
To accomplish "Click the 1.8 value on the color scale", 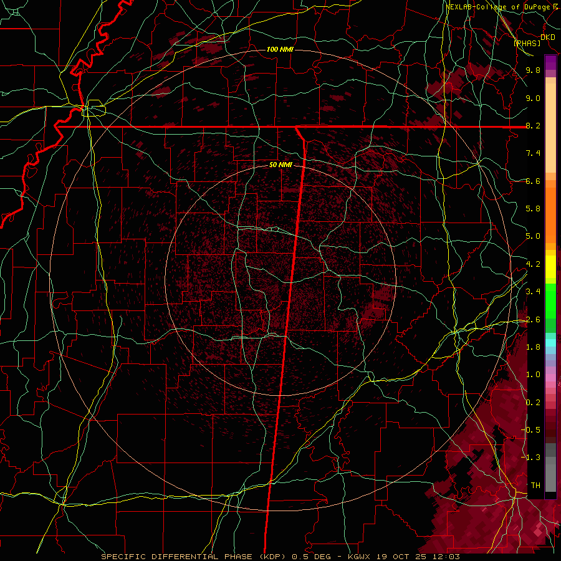I will point(533,347).
